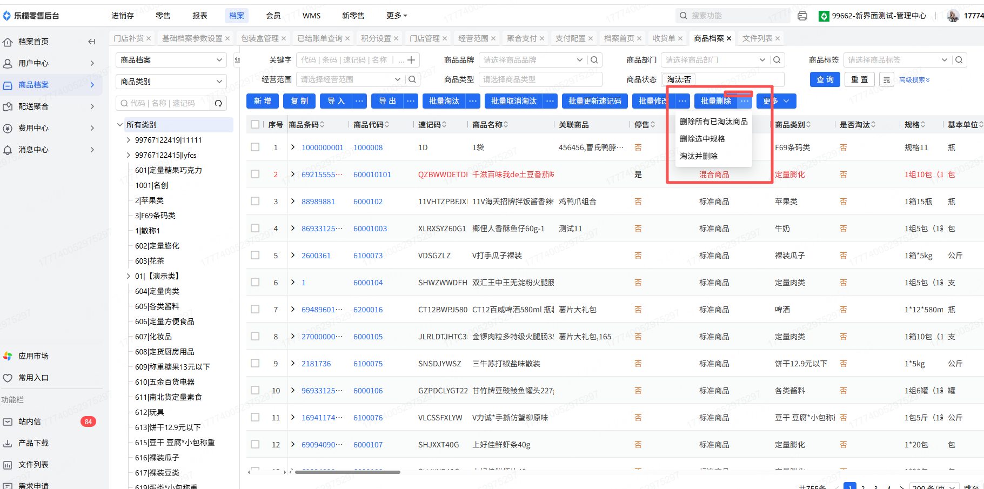The height and width of the screenshot is (489, 984).
Task: Click the printer icon in top bar
Action: tap(802, 16)
